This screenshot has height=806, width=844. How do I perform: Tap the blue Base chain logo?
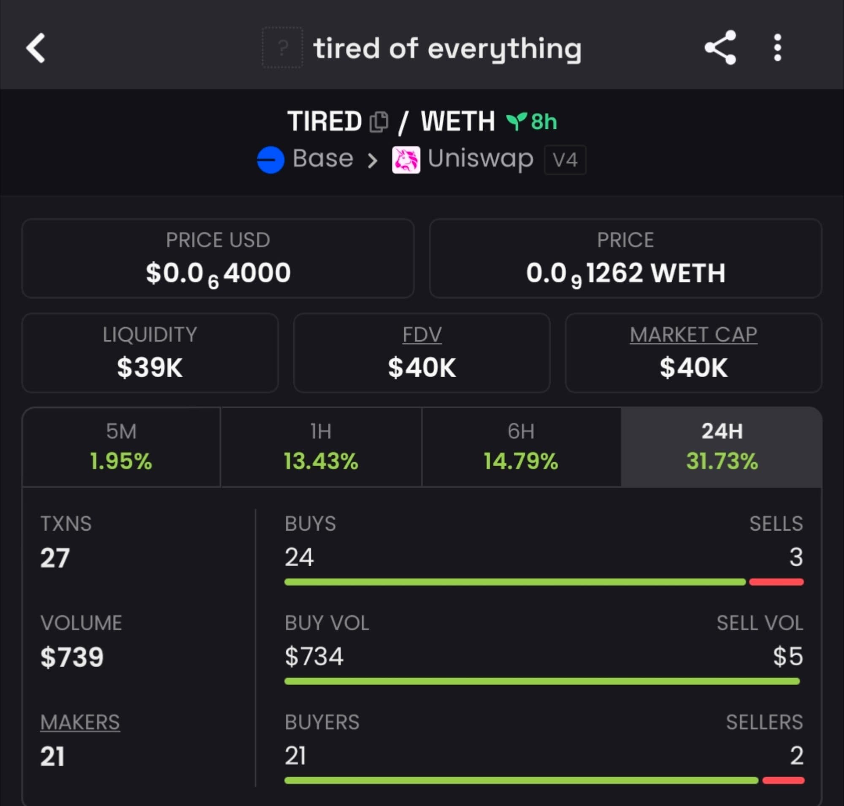coord(271,160)
